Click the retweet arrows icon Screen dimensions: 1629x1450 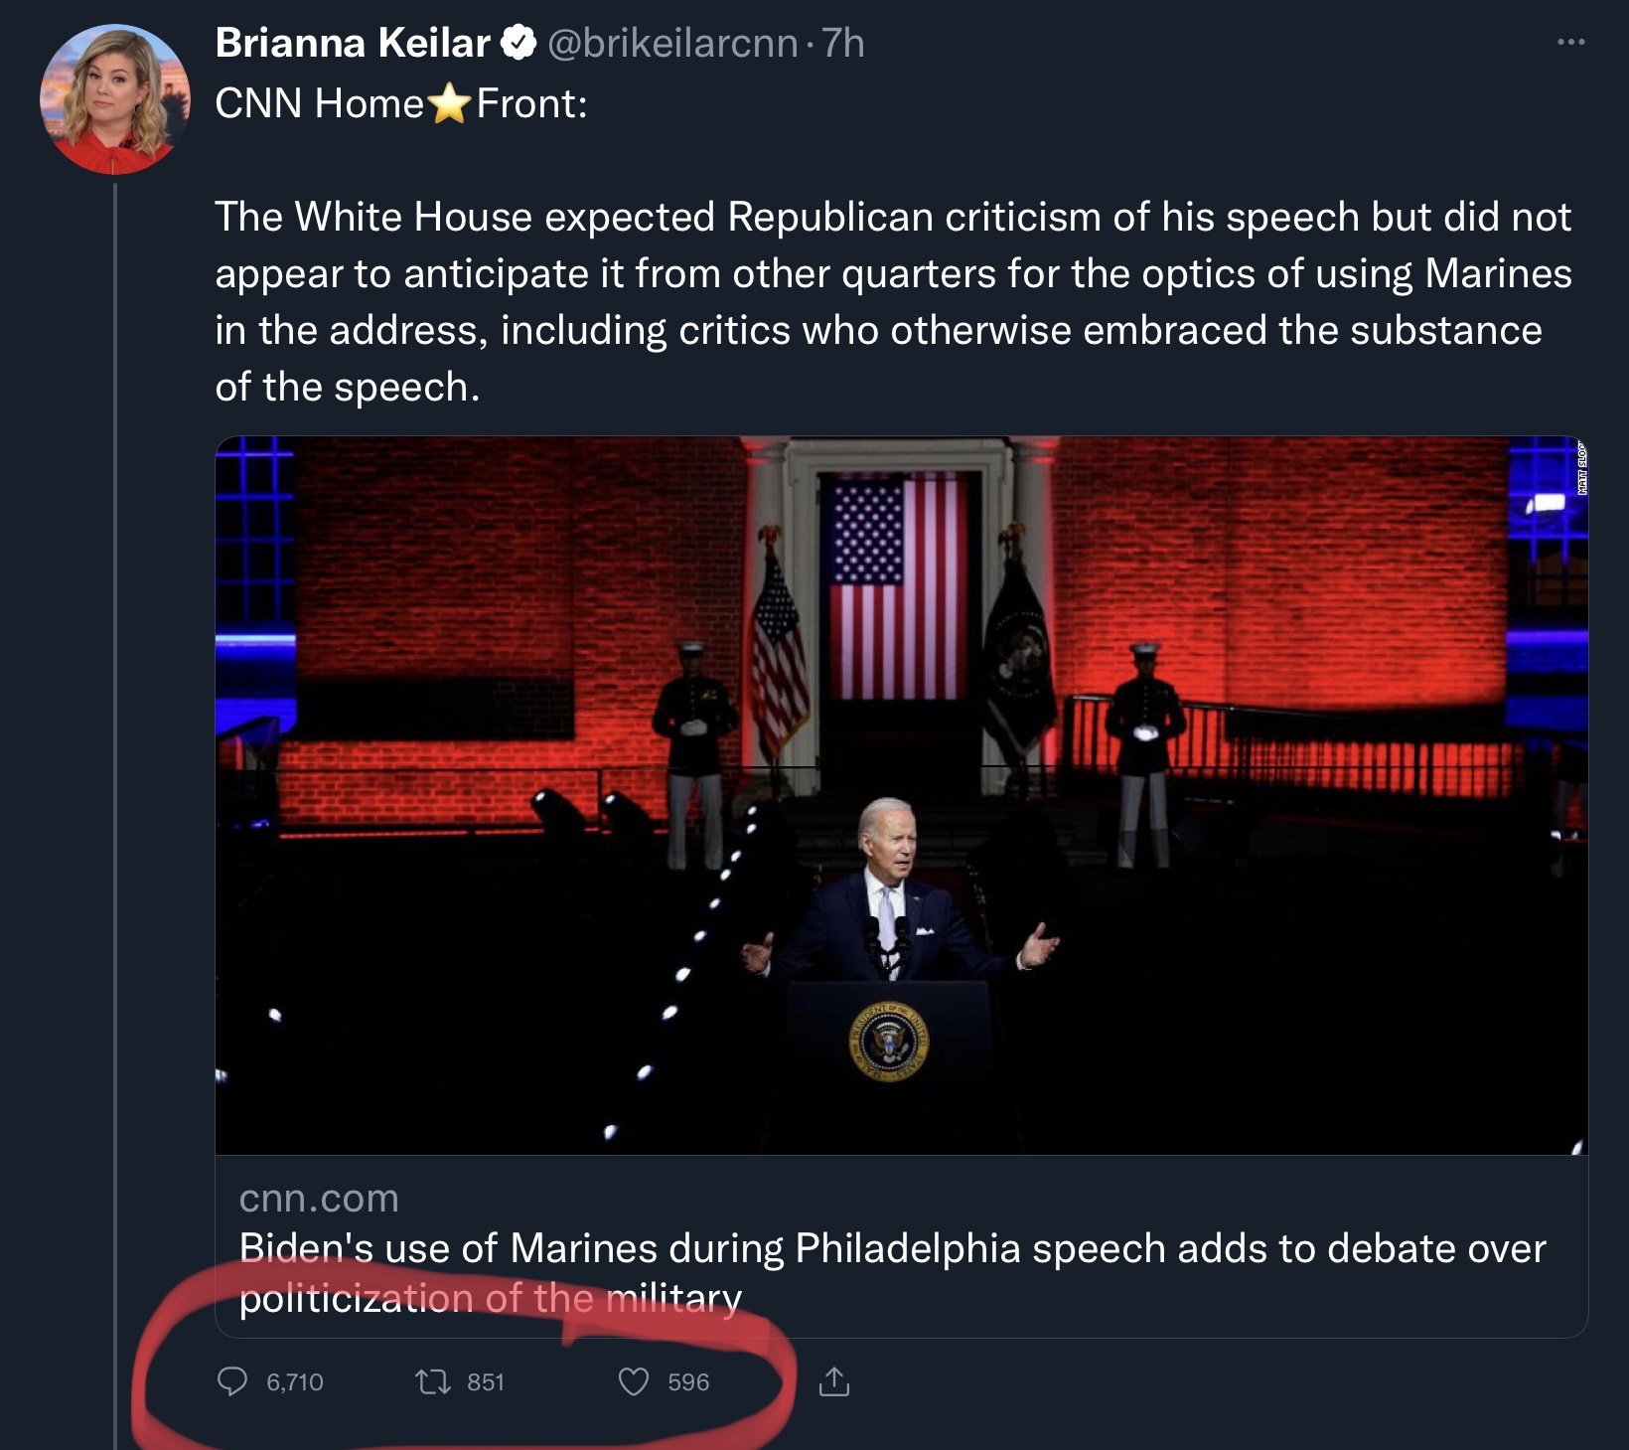(432, 1381)
